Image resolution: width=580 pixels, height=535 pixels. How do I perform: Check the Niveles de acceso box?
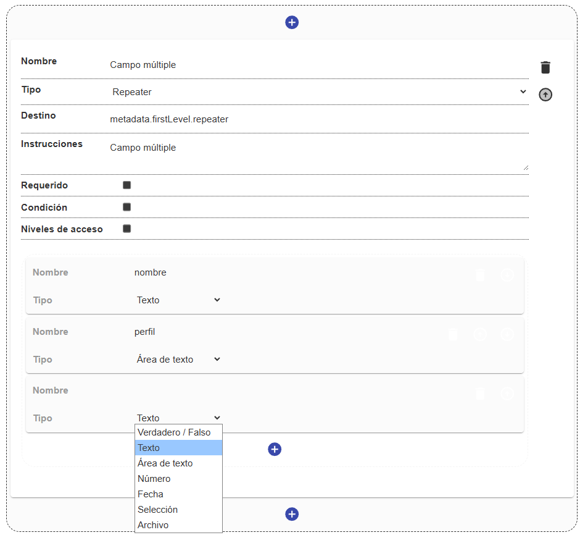(x=127, y=229)
